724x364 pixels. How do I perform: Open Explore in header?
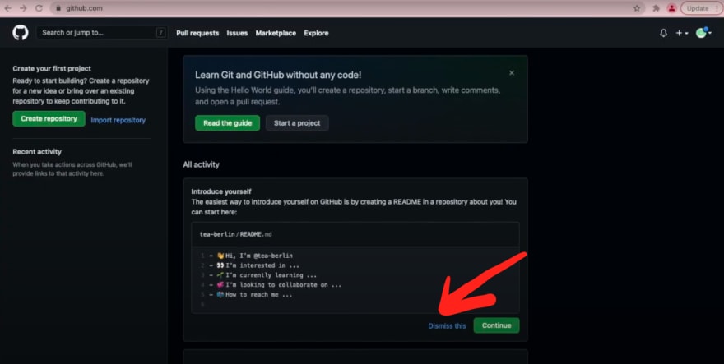[x=316, y=33]
